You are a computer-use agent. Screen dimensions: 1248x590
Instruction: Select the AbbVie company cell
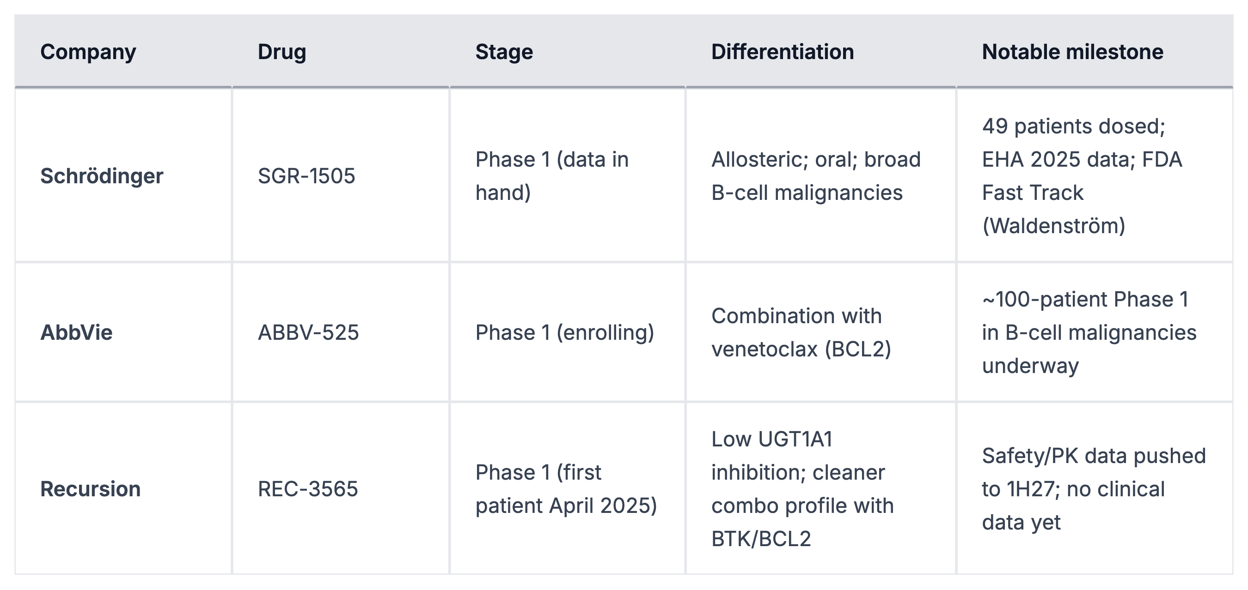coord(77,332)
